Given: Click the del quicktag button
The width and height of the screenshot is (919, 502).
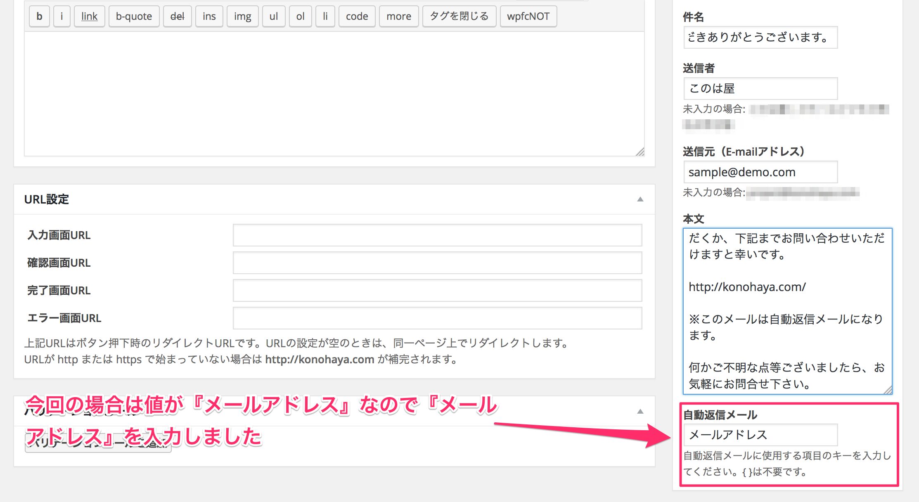Looking at the screenshot, I should coord(177,16).
